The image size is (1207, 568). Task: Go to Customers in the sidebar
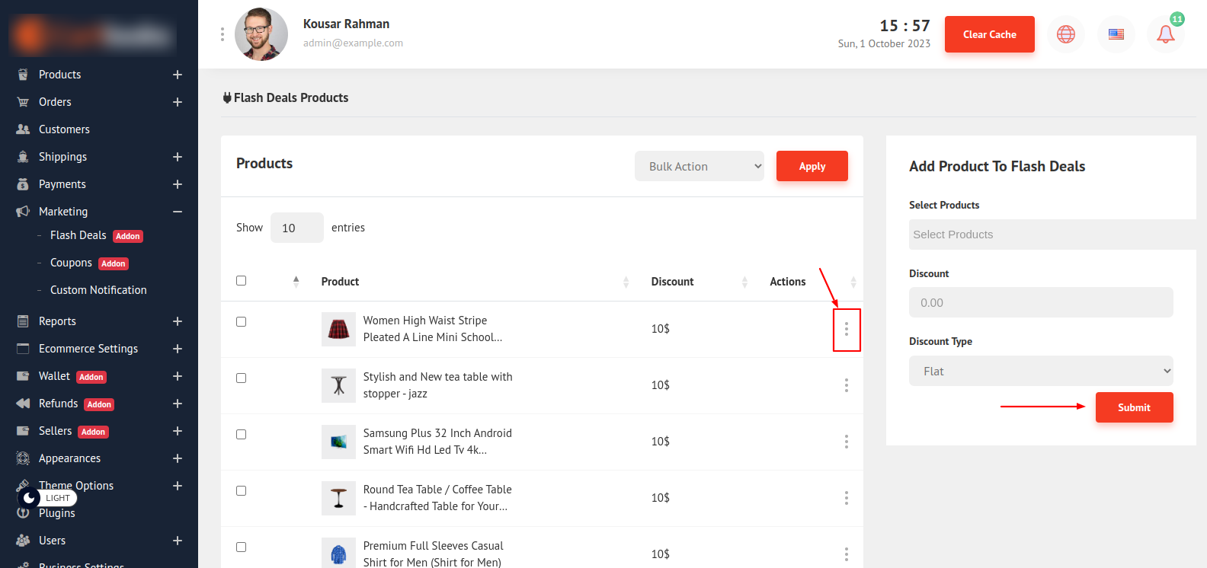tap(64, 129)
